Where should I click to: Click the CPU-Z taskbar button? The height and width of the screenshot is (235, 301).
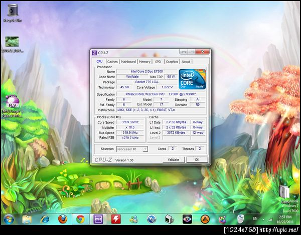[x=98, y=219]
